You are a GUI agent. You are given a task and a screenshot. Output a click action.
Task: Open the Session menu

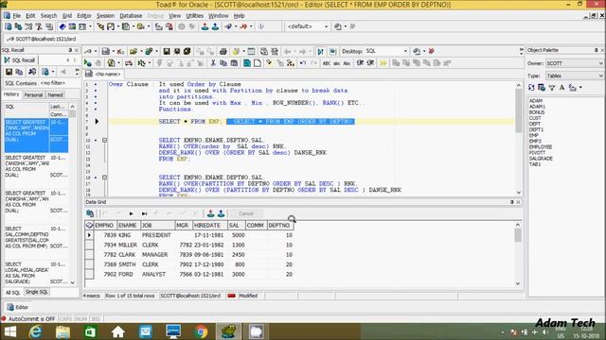(105, 16)
